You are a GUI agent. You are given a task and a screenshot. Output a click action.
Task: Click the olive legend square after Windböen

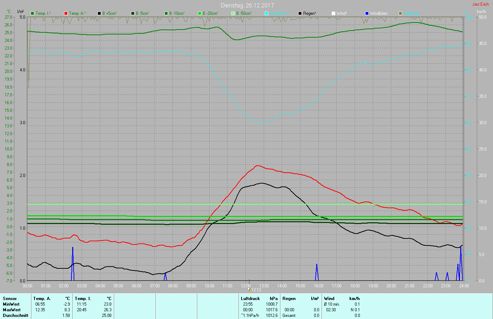(x=400, y=13)
